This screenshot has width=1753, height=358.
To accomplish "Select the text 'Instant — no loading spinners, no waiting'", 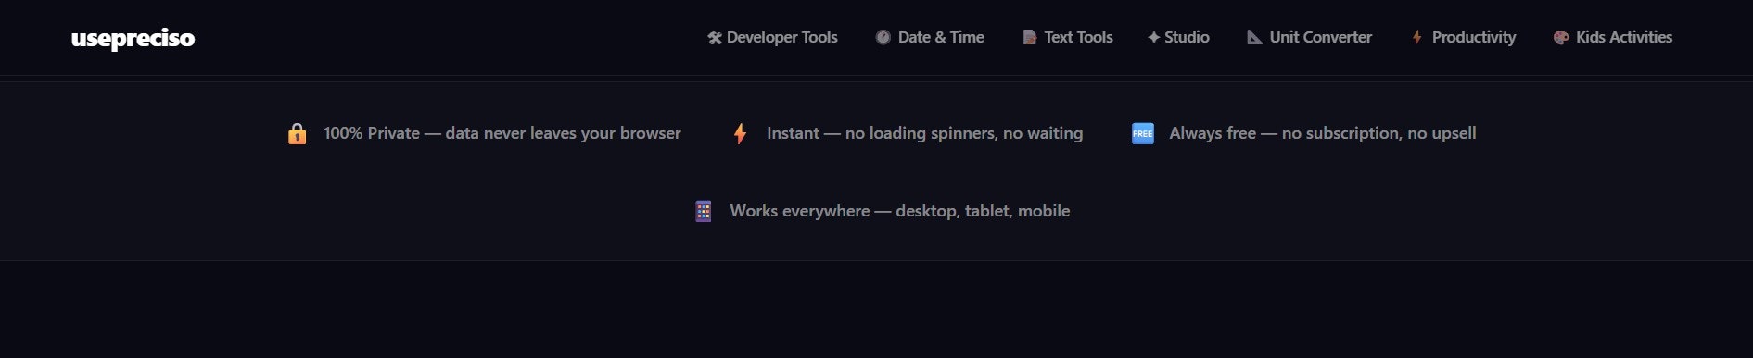I will pos(924,133).
